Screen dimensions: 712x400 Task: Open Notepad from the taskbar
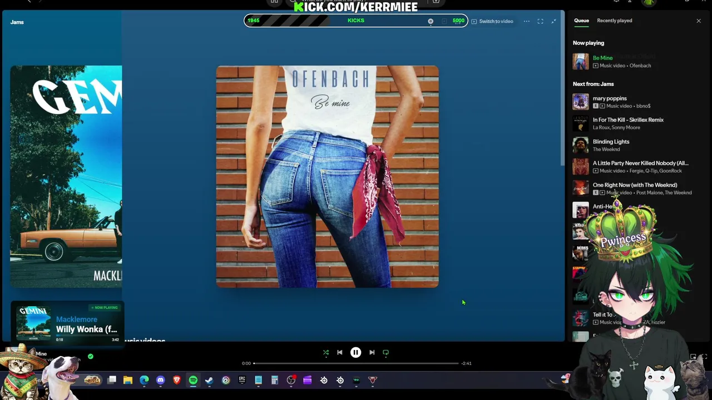click(x=258, y=380)
